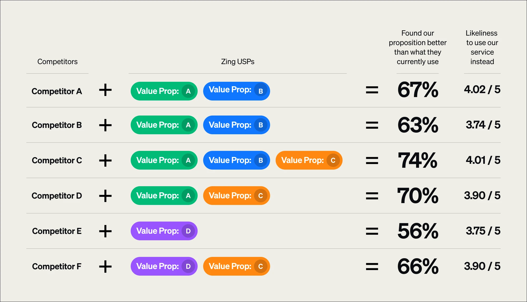Select the 74% result figure
Image resolution: width=527 pixels, height=302 pixels.
(418, 160)
